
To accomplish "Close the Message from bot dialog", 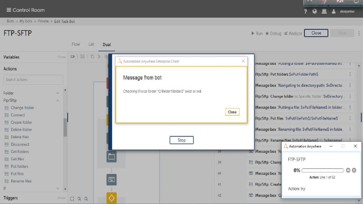I will click(232, 112).
